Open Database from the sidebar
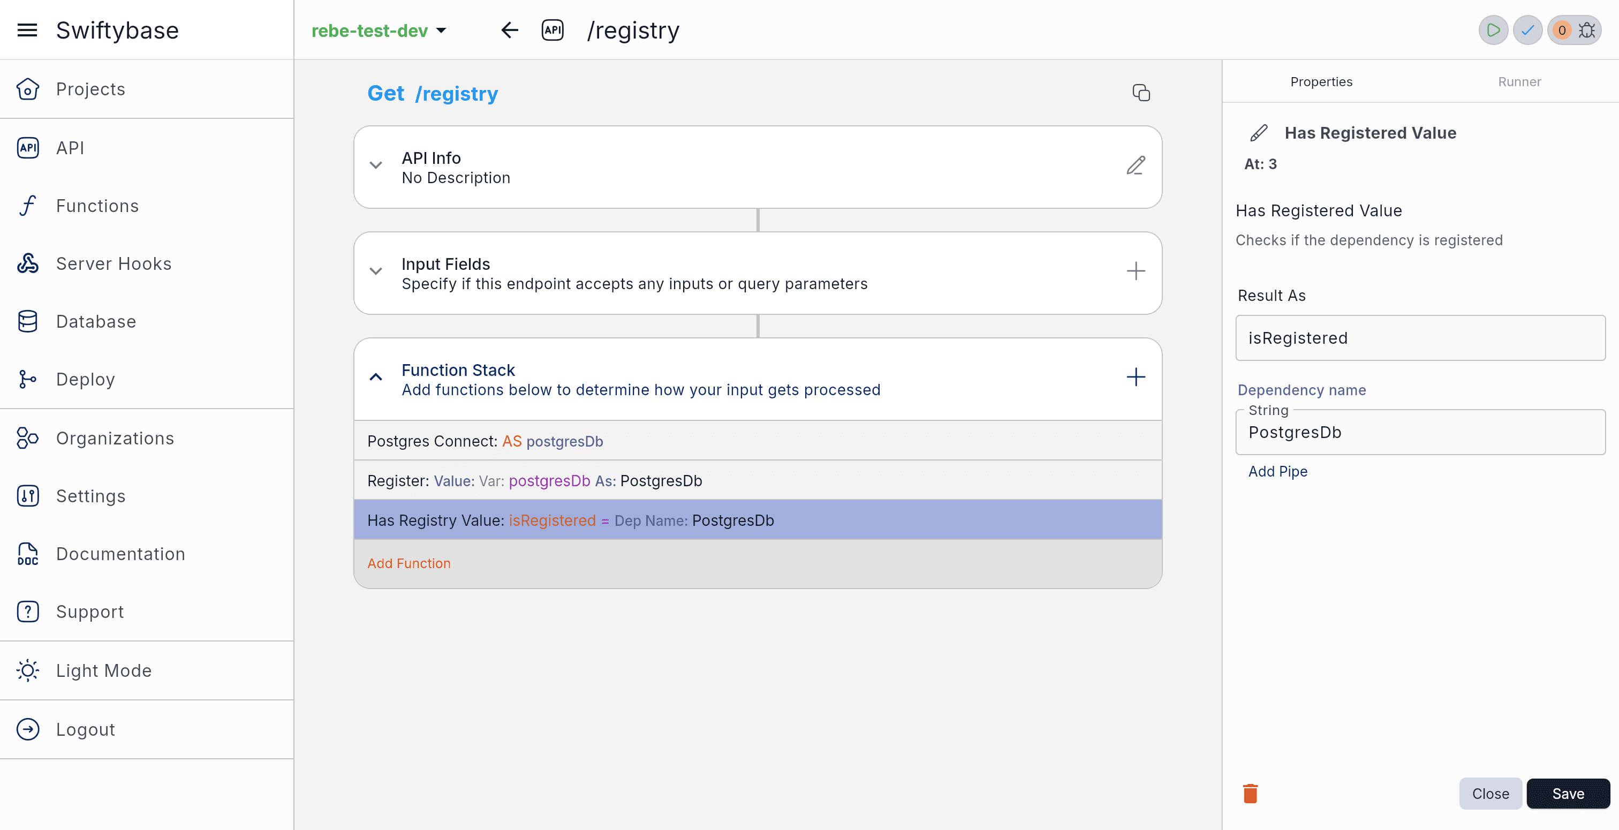 click(95, 321)
